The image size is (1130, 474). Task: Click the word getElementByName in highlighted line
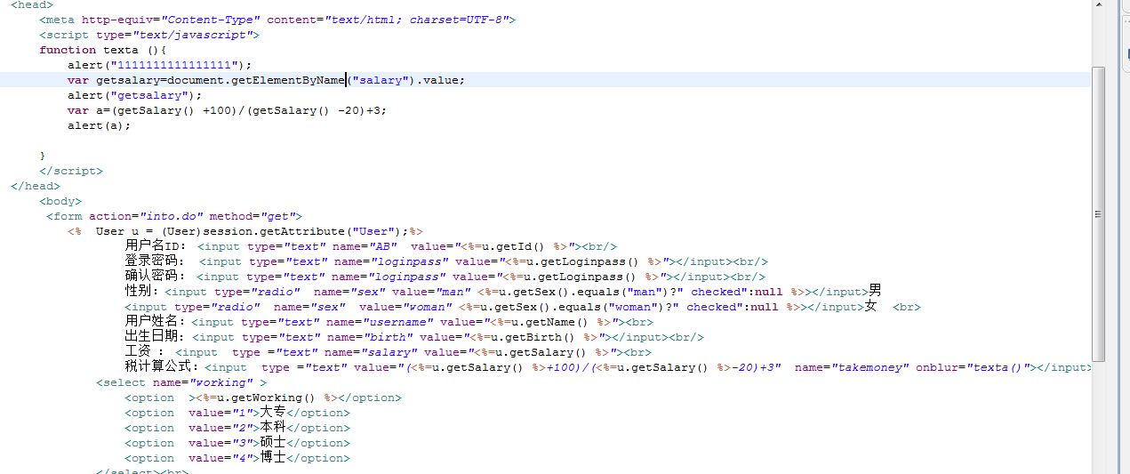288,80
